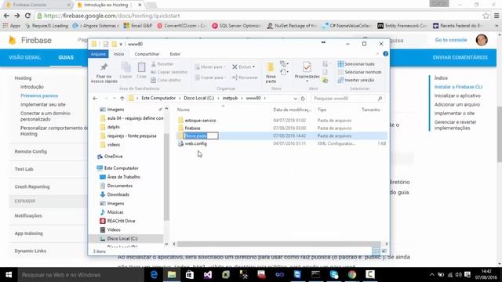
Task: Open Músicas in navigation pane
Action: click(115, 212)
